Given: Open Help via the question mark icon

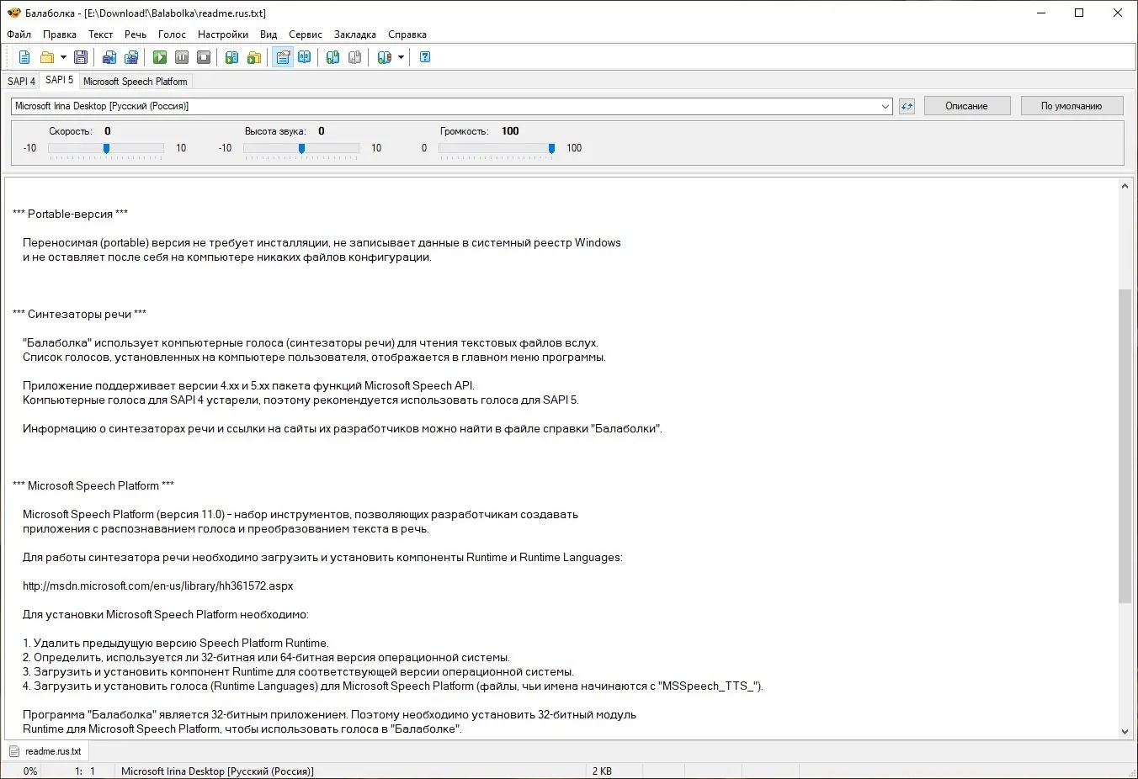Looking at the screenshot, I should pos(425,57).
